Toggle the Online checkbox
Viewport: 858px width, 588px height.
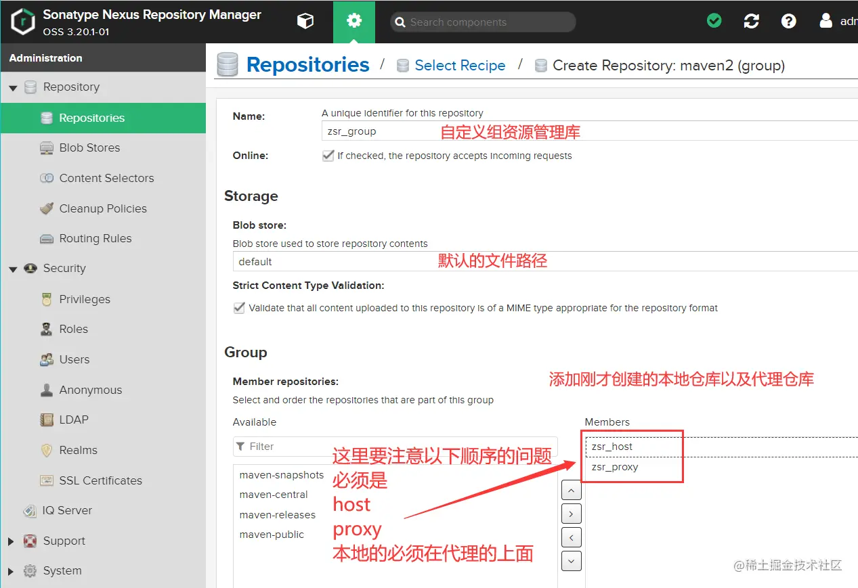pyautogui.click(x=328, y=156)
